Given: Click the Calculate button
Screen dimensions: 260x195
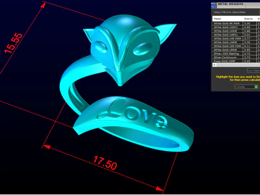Looking at the screenshot, I should point(246,87).
